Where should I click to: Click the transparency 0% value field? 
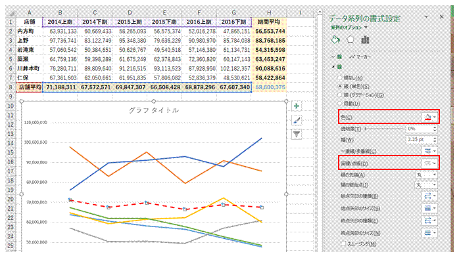pyautogui.click(x=419, y=129)
